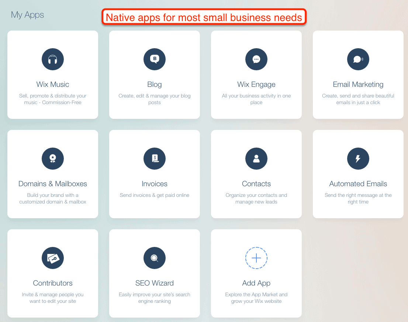Click the Blog speech-bubble icon
This screenshot has width=408, height=322.
[x=155, y=59]
